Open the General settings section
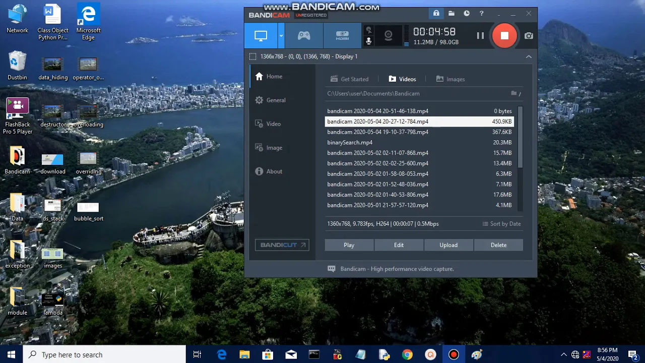Viewport: 645px width, 363px height. 271,100
